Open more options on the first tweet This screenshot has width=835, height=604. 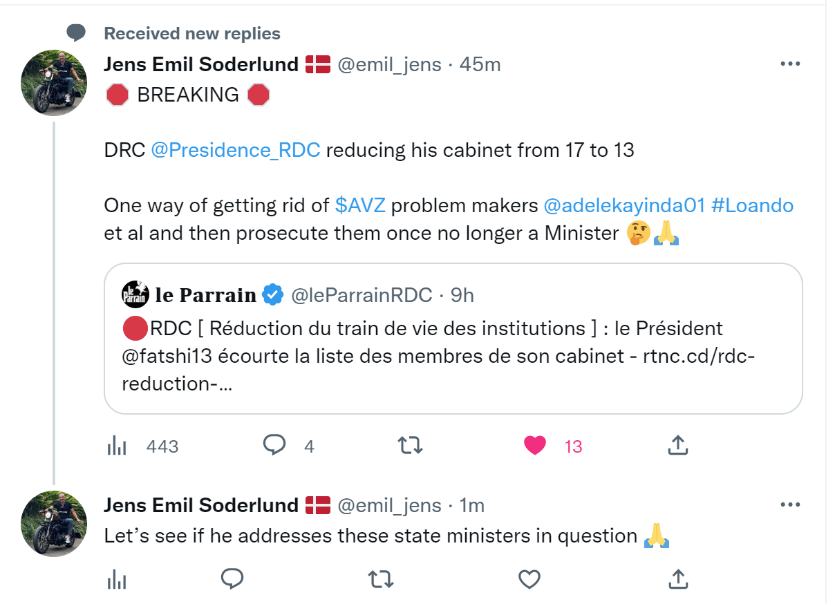click(789, 64)
